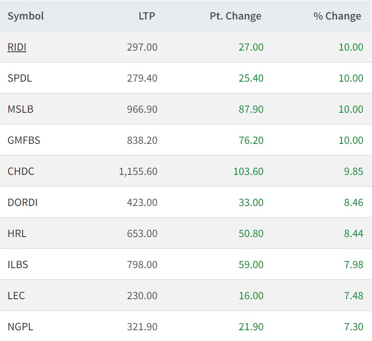Click HRL's point change value 50.80
Viewport: 372px width, 341px height.
[x=251, y=233]
